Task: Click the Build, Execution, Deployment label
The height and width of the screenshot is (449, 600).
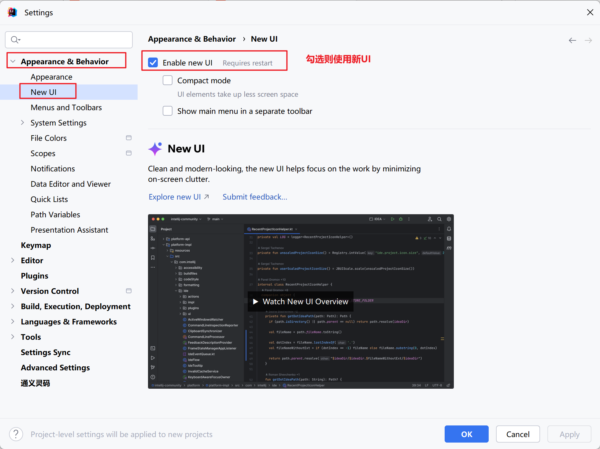Action: pyautogui.click(x=76, y=306)
